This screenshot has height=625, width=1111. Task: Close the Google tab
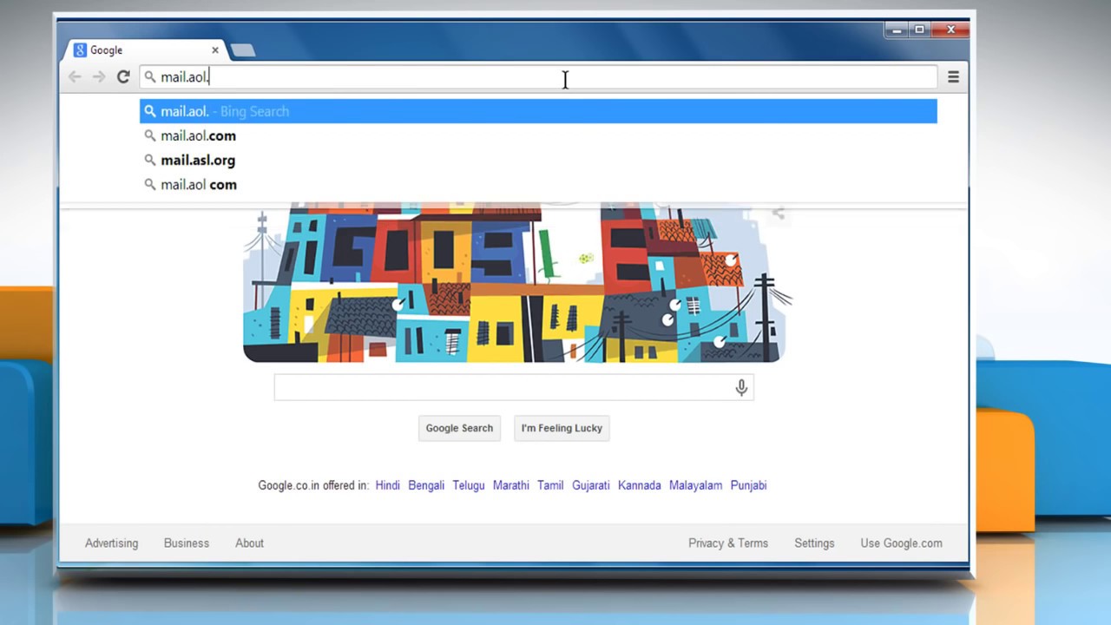pyautogui.click(x=215, y=50)
